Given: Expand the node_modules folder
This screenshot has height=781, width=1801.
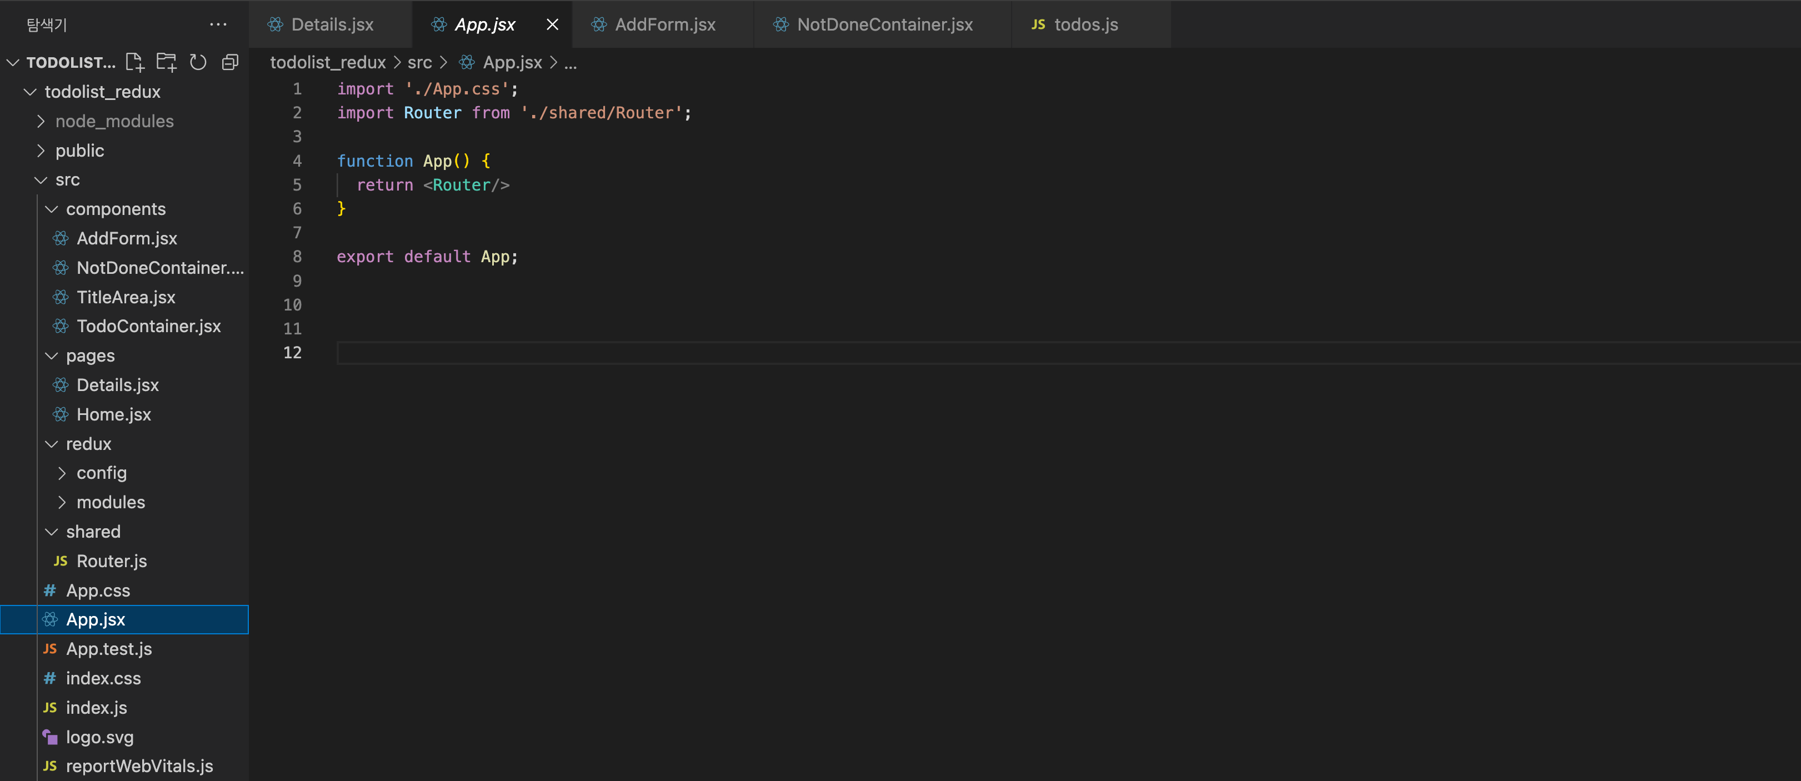Looking at the screenshot, I should point(114,121).
